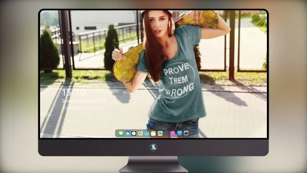Open the black Clock app icon

(x=134, y=133)
